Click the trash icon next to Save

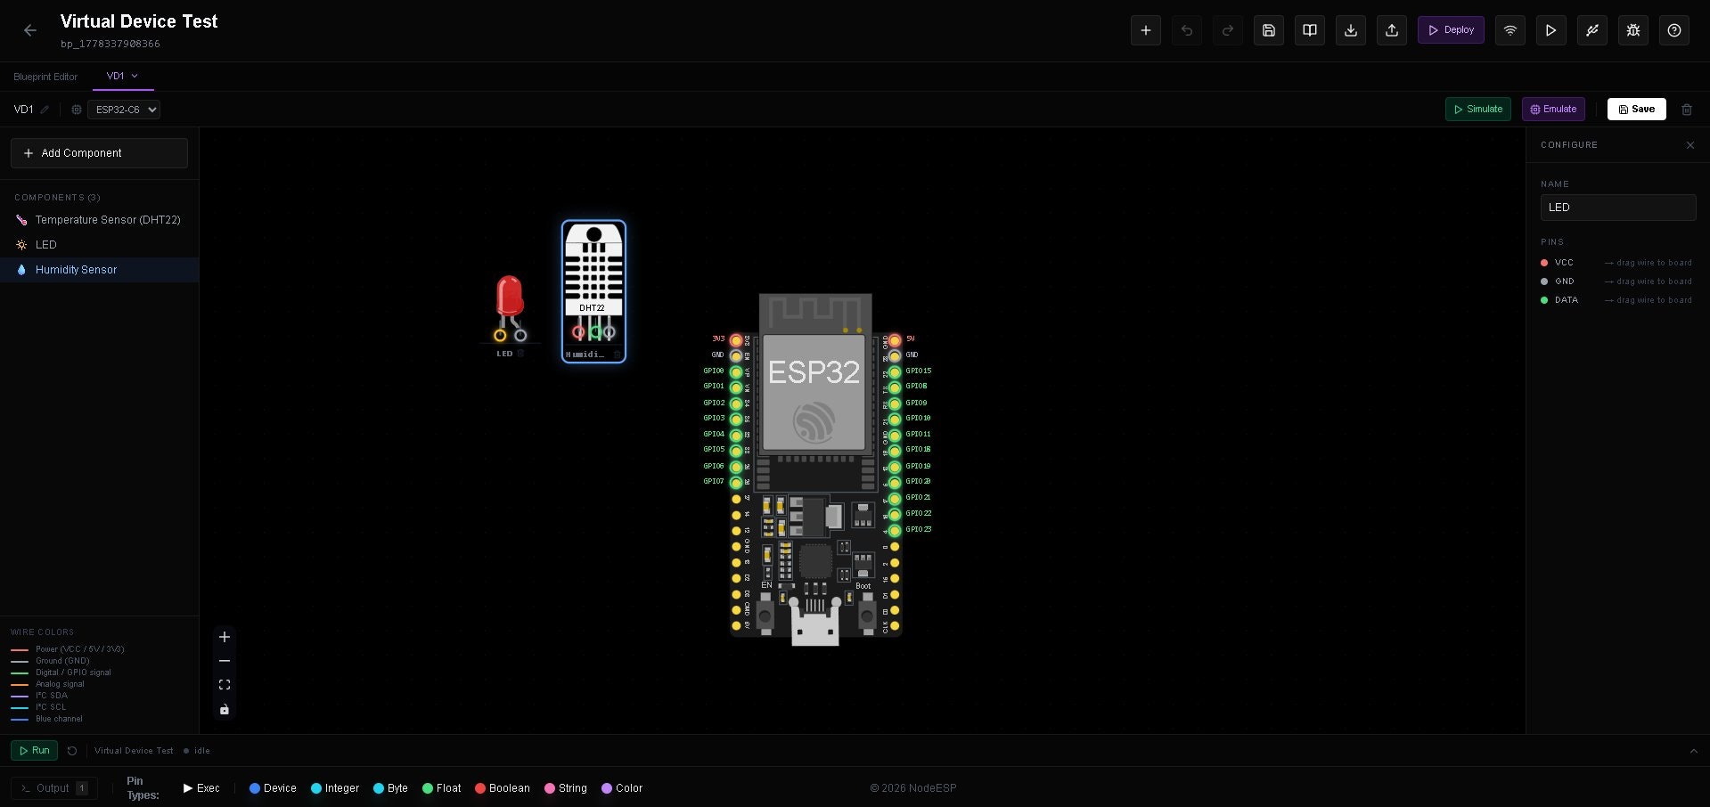click(x=1687, y=110)
